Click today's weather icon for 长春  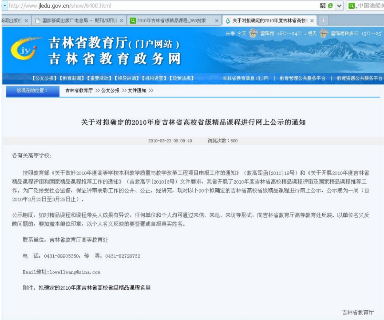[x=253, y=34]
